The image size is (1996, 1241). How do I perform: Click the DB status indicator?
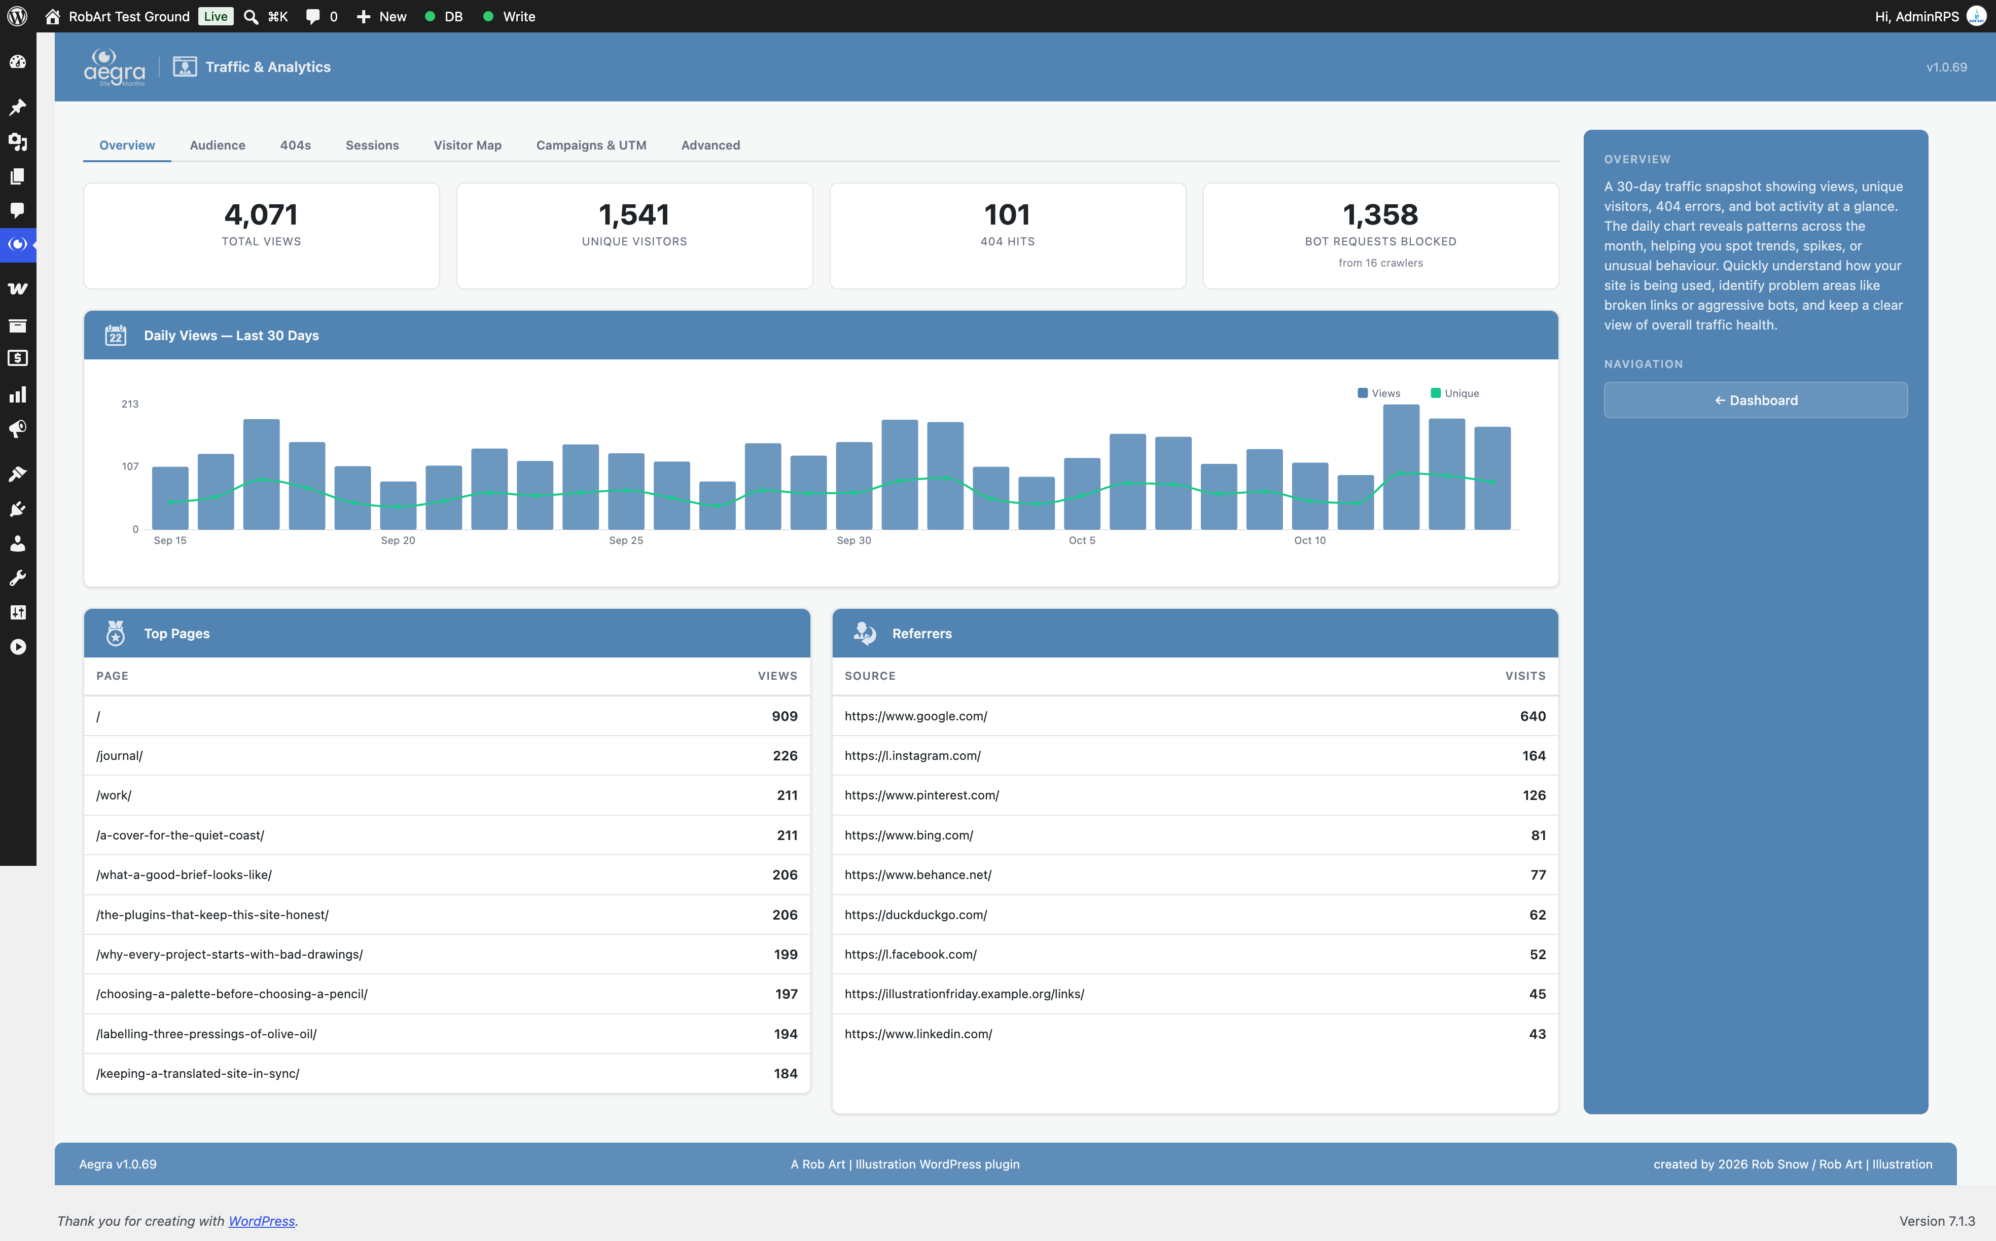click(x=444, y=16)
